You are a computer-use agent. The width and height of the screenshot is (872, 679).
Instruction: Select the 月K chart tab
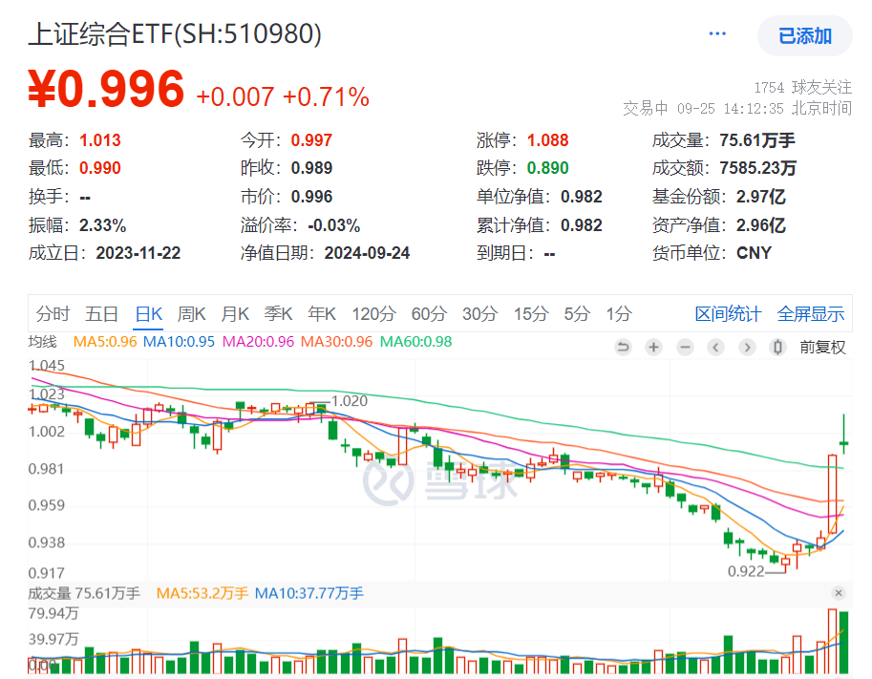pyautogui.click(x=235, y=313)
